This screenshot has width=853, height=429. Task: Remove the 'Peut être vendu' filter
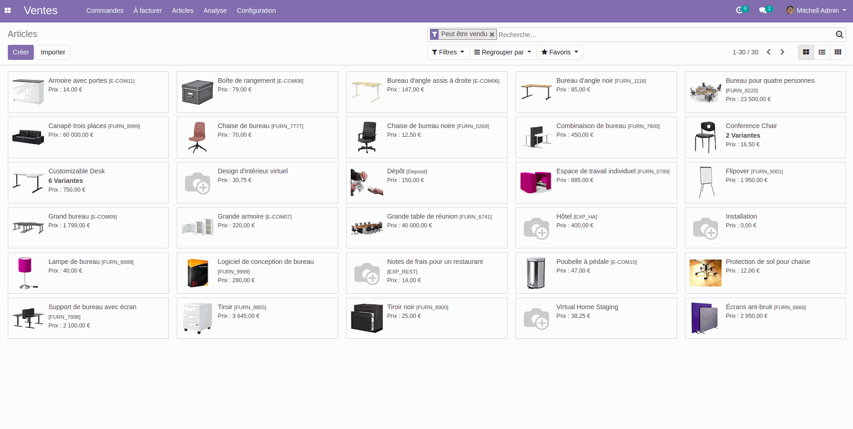[x=492, y=35]
